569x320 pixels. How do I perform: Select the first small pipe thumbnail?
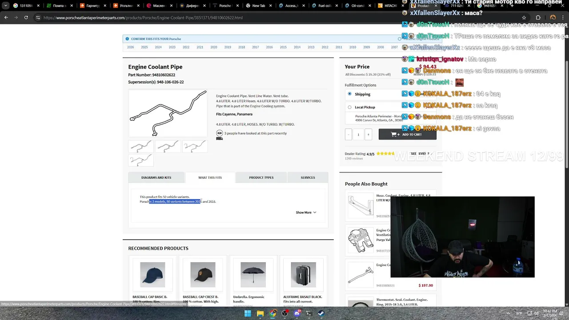coord(141,147)
